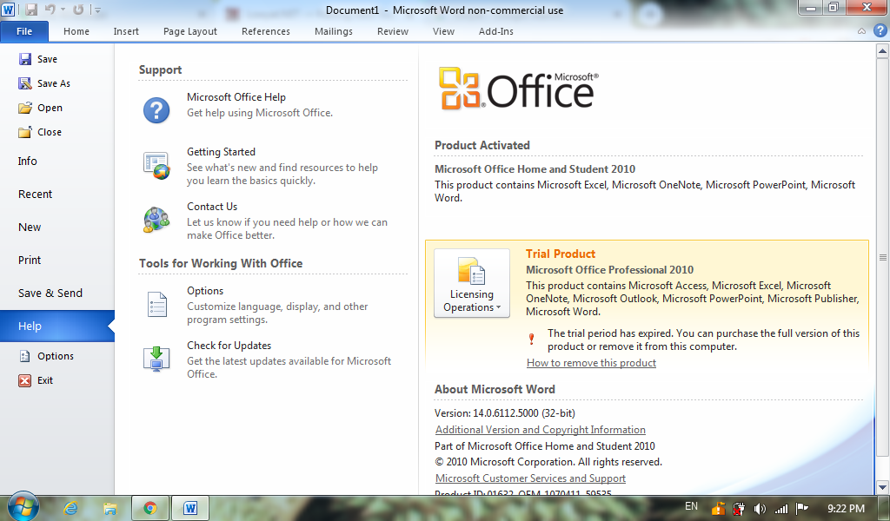Screen dimensions: 890x521
Task: Click the vertical scrollbar down arrow
Action: (x=882, y=487)
